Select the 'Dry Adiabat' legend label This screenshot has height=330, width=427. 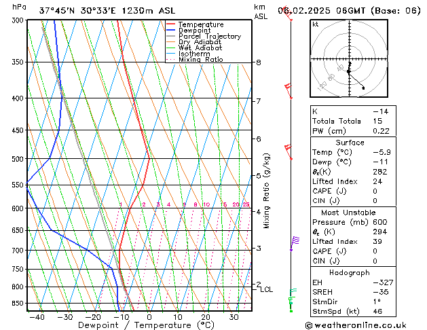point(200,42)
